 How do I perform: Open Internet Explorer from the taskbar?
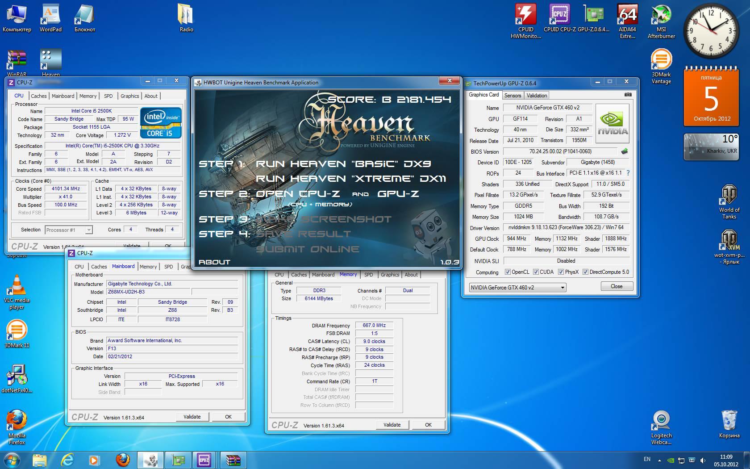pos(67,460)
